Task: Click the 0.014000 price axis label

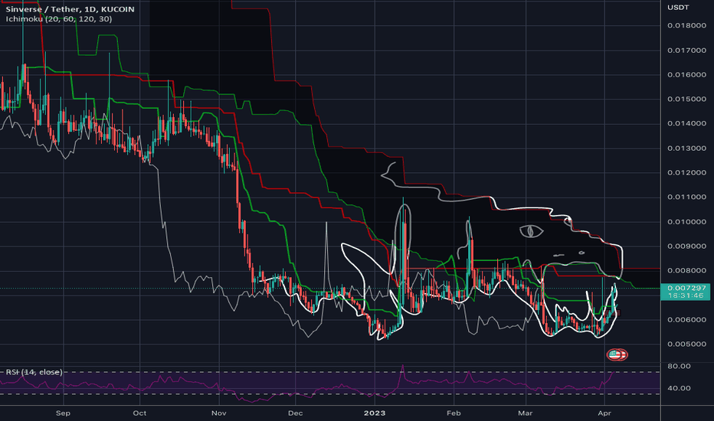Action: click(686, 123)
